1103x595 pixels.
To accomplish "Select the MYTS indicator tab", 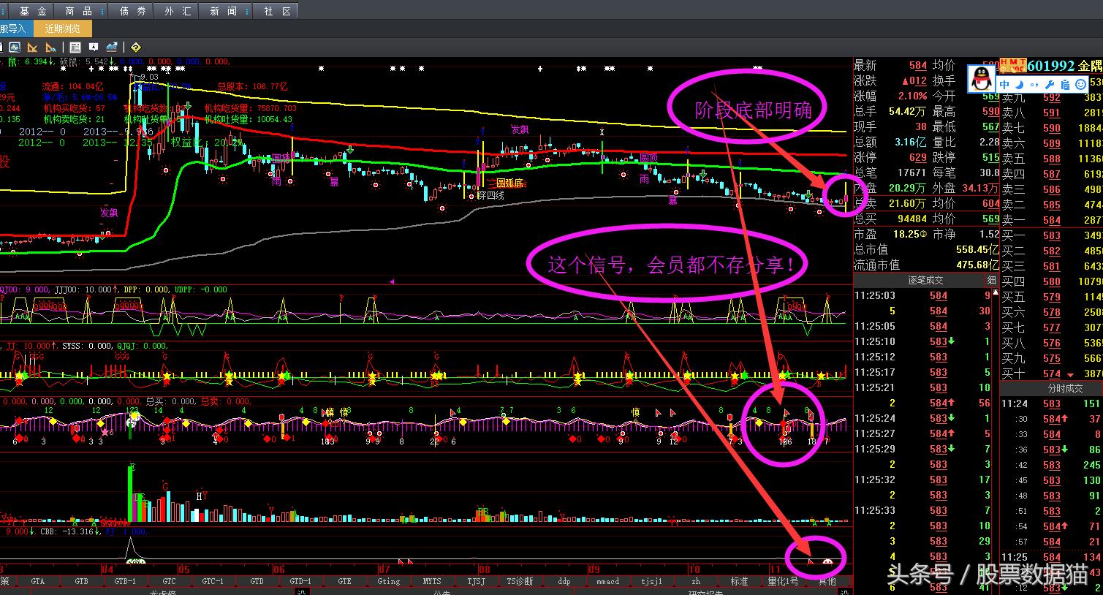I will (432, 581).
